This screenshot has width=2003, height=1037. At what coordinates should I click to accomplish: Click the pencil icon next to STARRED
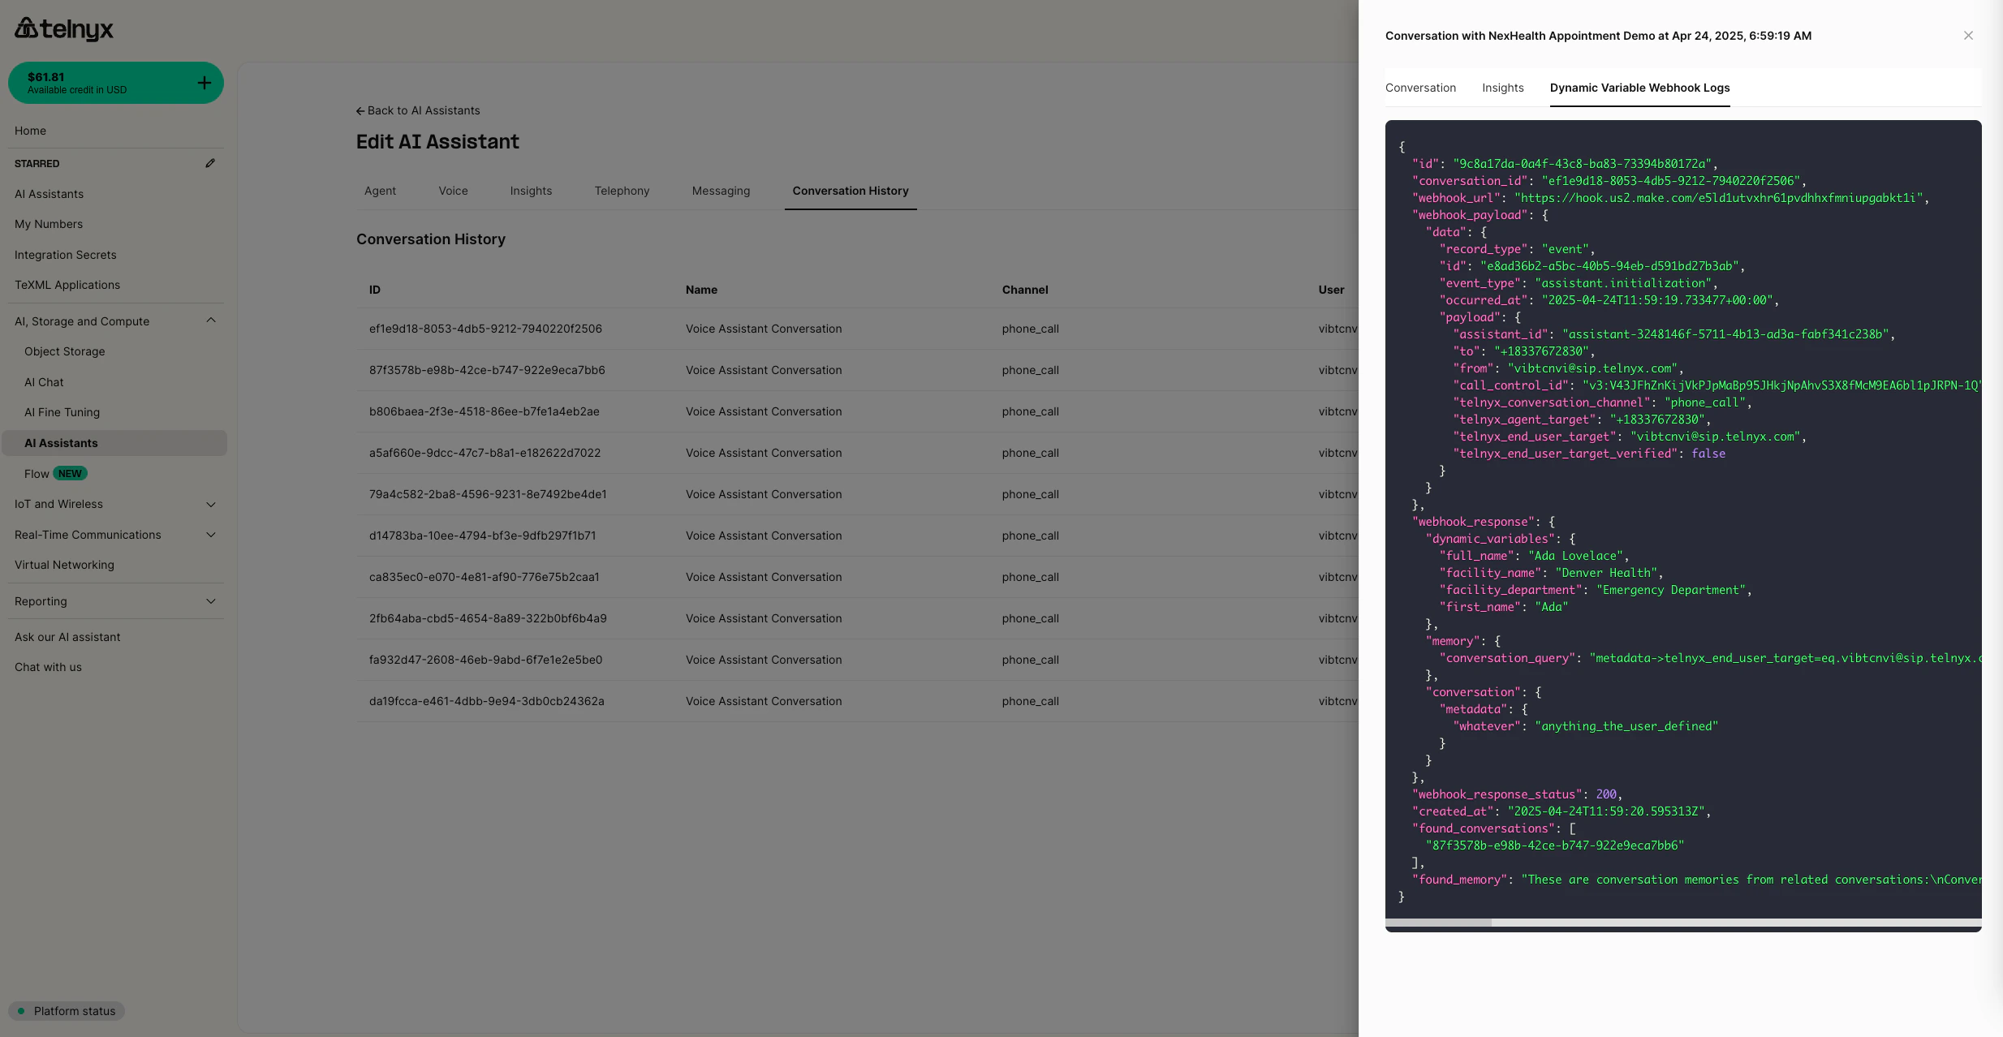[210, 163]
